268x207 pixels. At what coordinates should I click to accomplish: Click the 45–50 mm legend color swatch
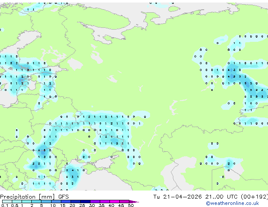[x=124, y=202]
